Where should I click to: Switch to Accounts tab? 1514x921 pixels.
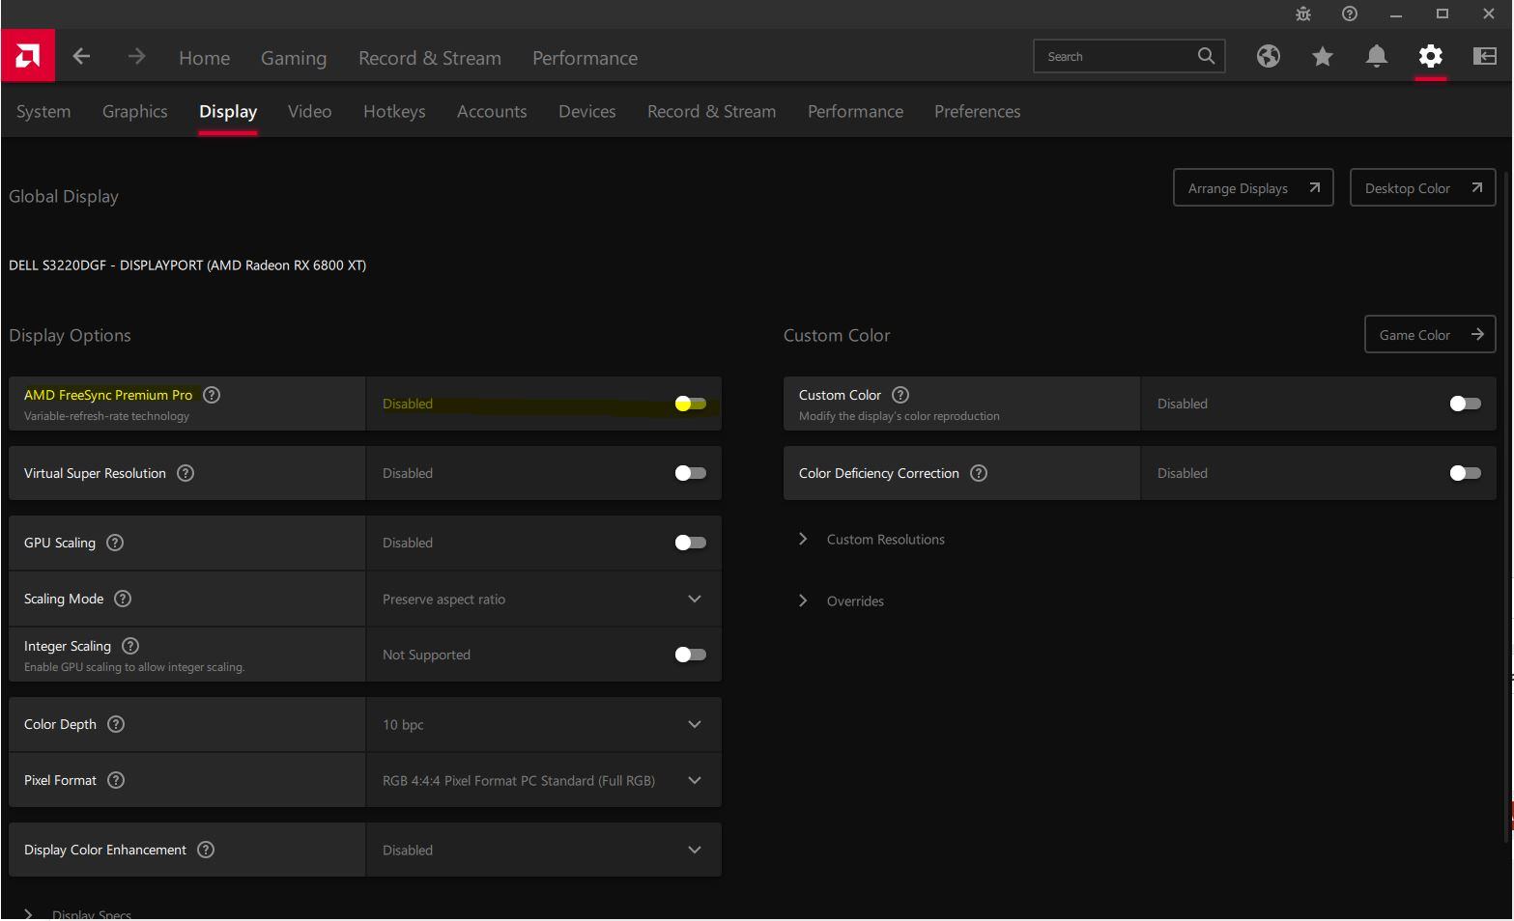tap(492, 111)
